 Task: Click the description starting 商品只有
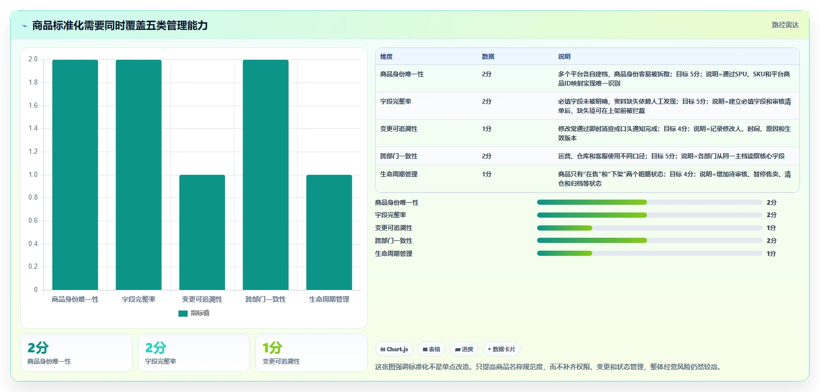(x=674, y=178)
